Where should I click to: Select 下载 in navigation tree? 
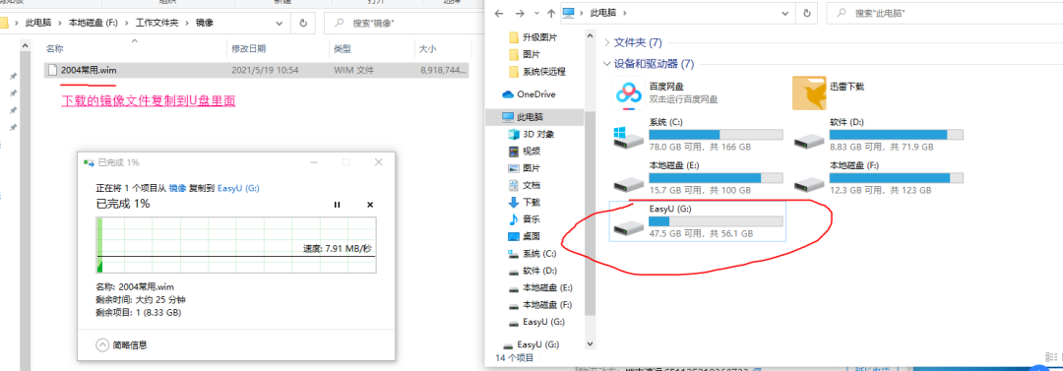point(524,202)
